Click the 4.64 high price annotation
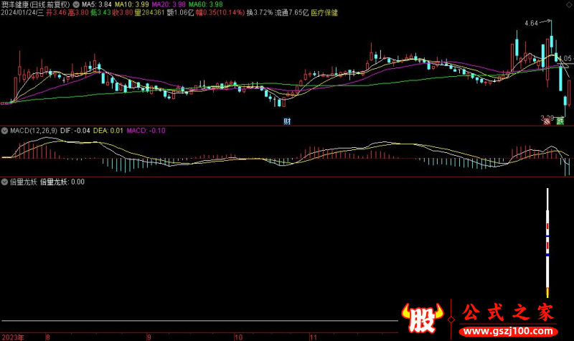This screenshot has height=341, width=574. 531,24
